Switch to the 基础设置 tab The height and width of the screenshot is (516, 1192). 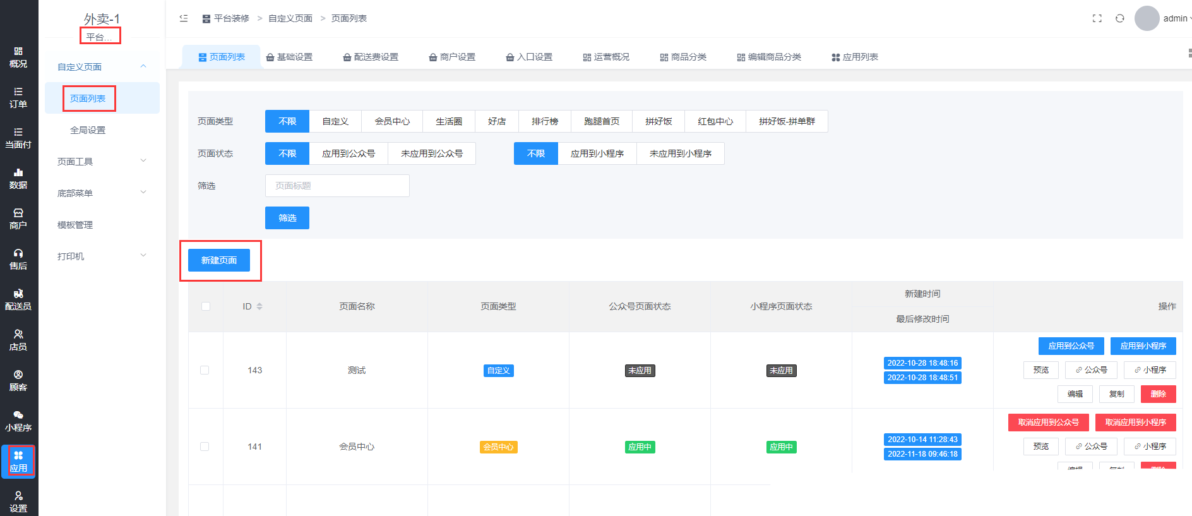click(289, 57)
